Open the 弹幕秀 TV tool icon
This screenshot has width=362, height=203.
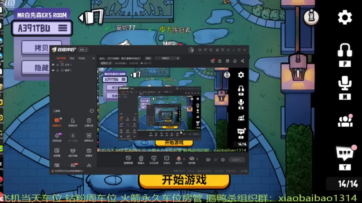tap(89, 152)
